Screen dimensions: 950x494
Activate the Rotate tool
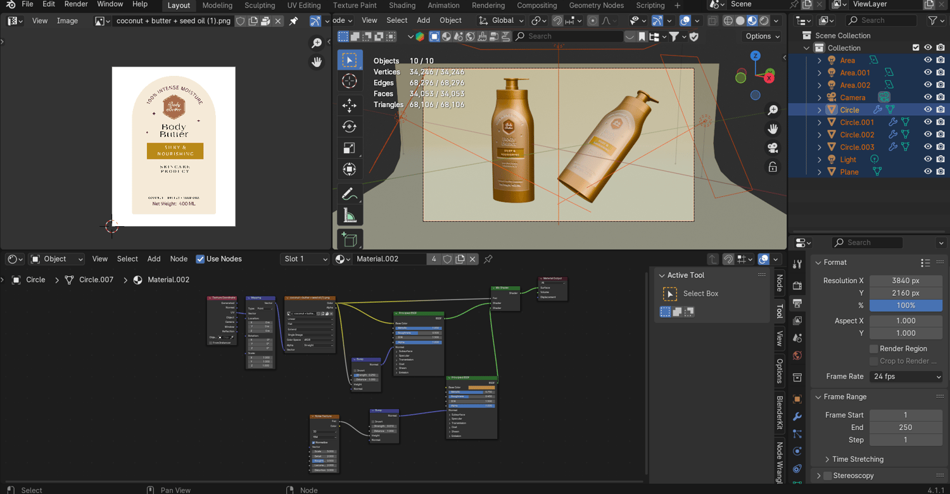pyautogui.click(x=349, y=127)
